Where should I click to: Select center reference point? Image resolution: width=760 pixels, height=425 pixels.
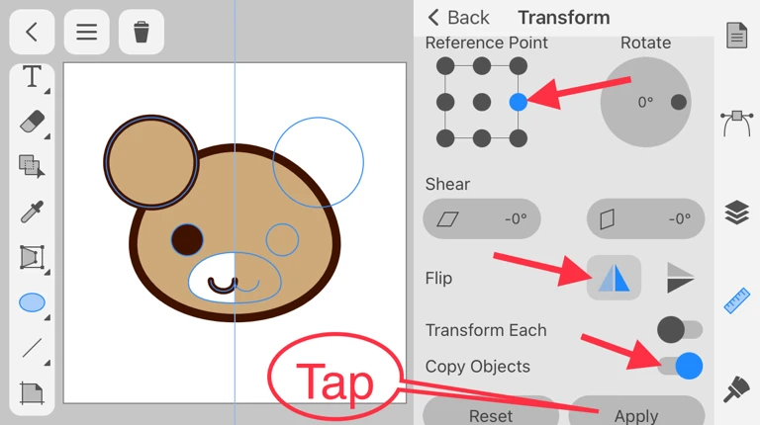tap(481, 102)
